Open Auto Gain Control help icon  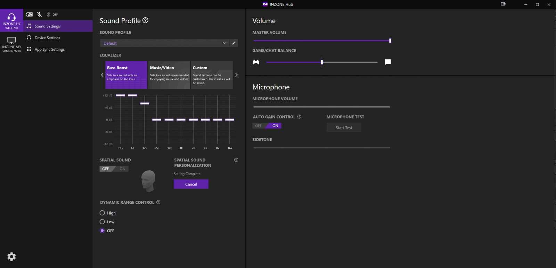[300, 117]
